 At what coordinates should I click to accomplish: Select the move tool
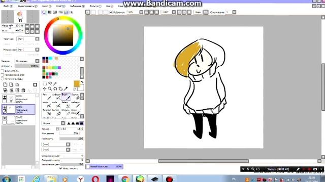[45, 89]
